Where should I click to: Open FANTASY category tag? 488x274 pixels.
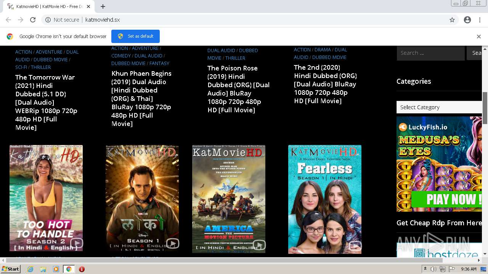click(x=159, y=64)
